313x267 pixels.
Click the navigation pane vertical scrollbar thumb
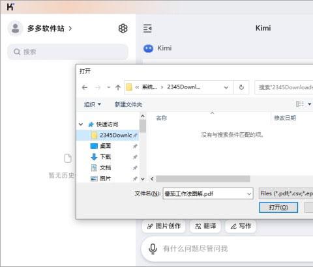tap(143, 126)
